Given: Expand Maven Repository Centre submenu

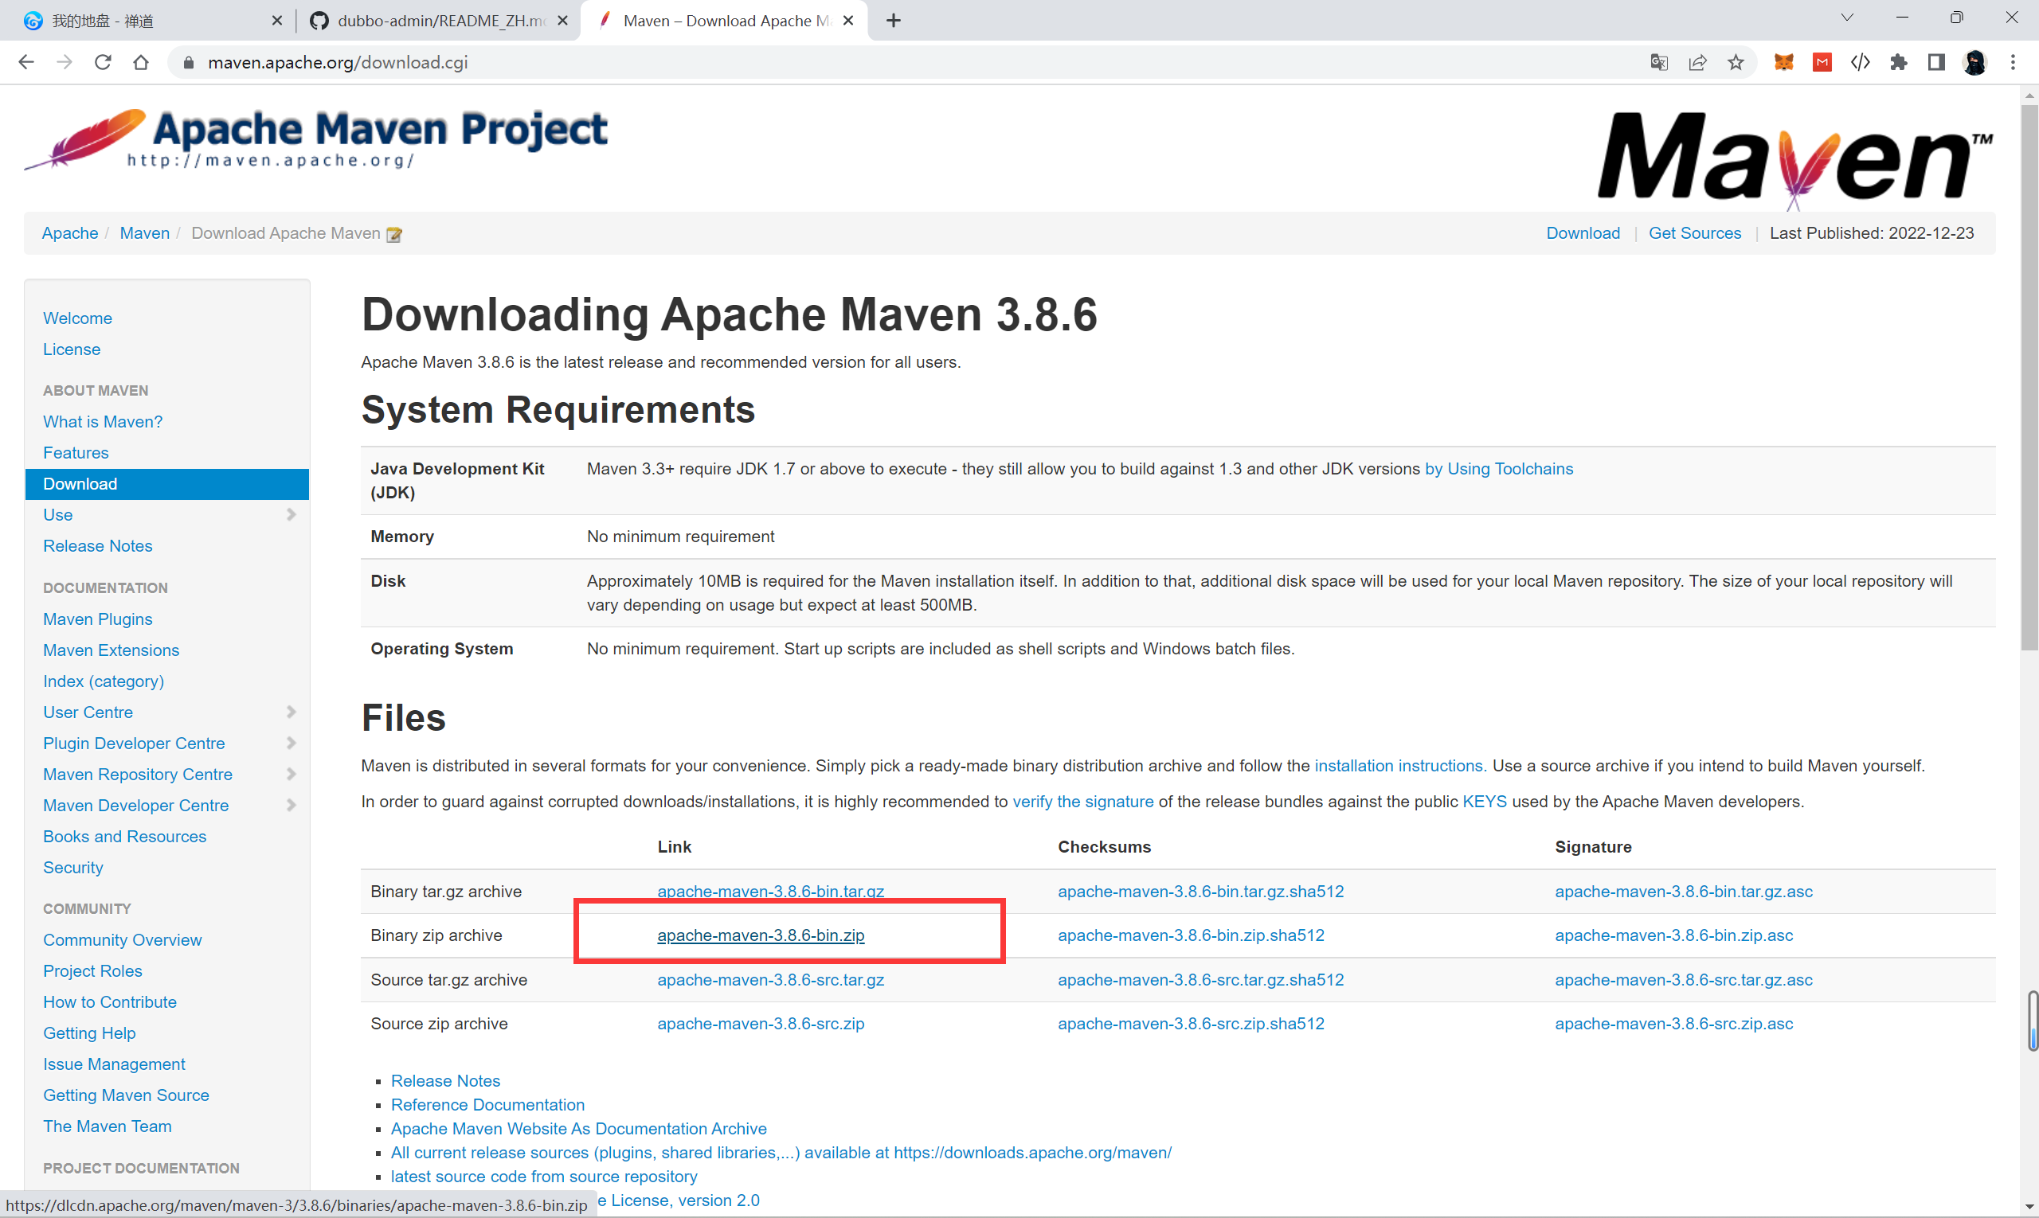Looking at the screenshot, I should tap(291, 774).
